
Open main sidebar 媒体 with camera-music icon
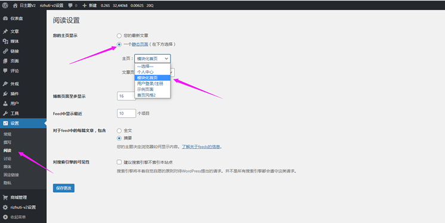point(5,41)
